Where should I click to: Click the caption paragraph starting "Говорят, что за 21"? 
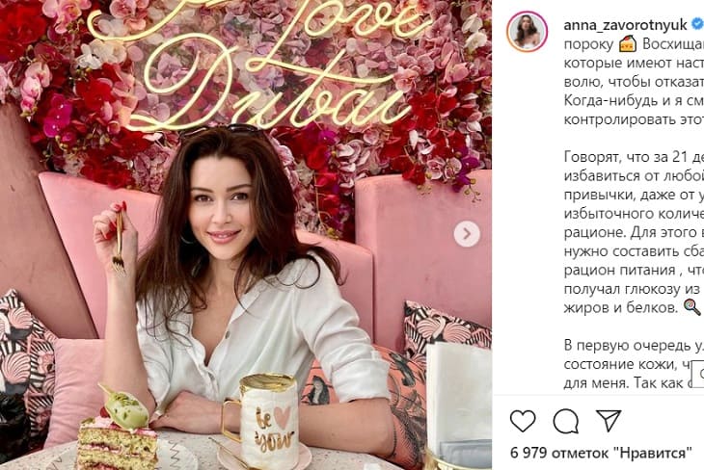pyautogui.click(x=634, y=232)
